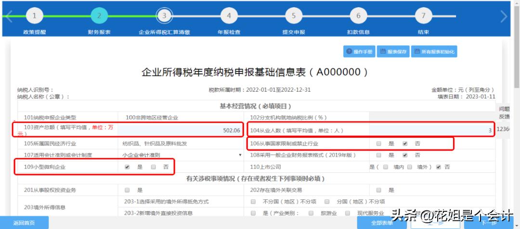Viewport: 520px width, 229px height.
Task: Check the 旅游业 industry category
Action: pyautogui.click(x=311, y=213)
